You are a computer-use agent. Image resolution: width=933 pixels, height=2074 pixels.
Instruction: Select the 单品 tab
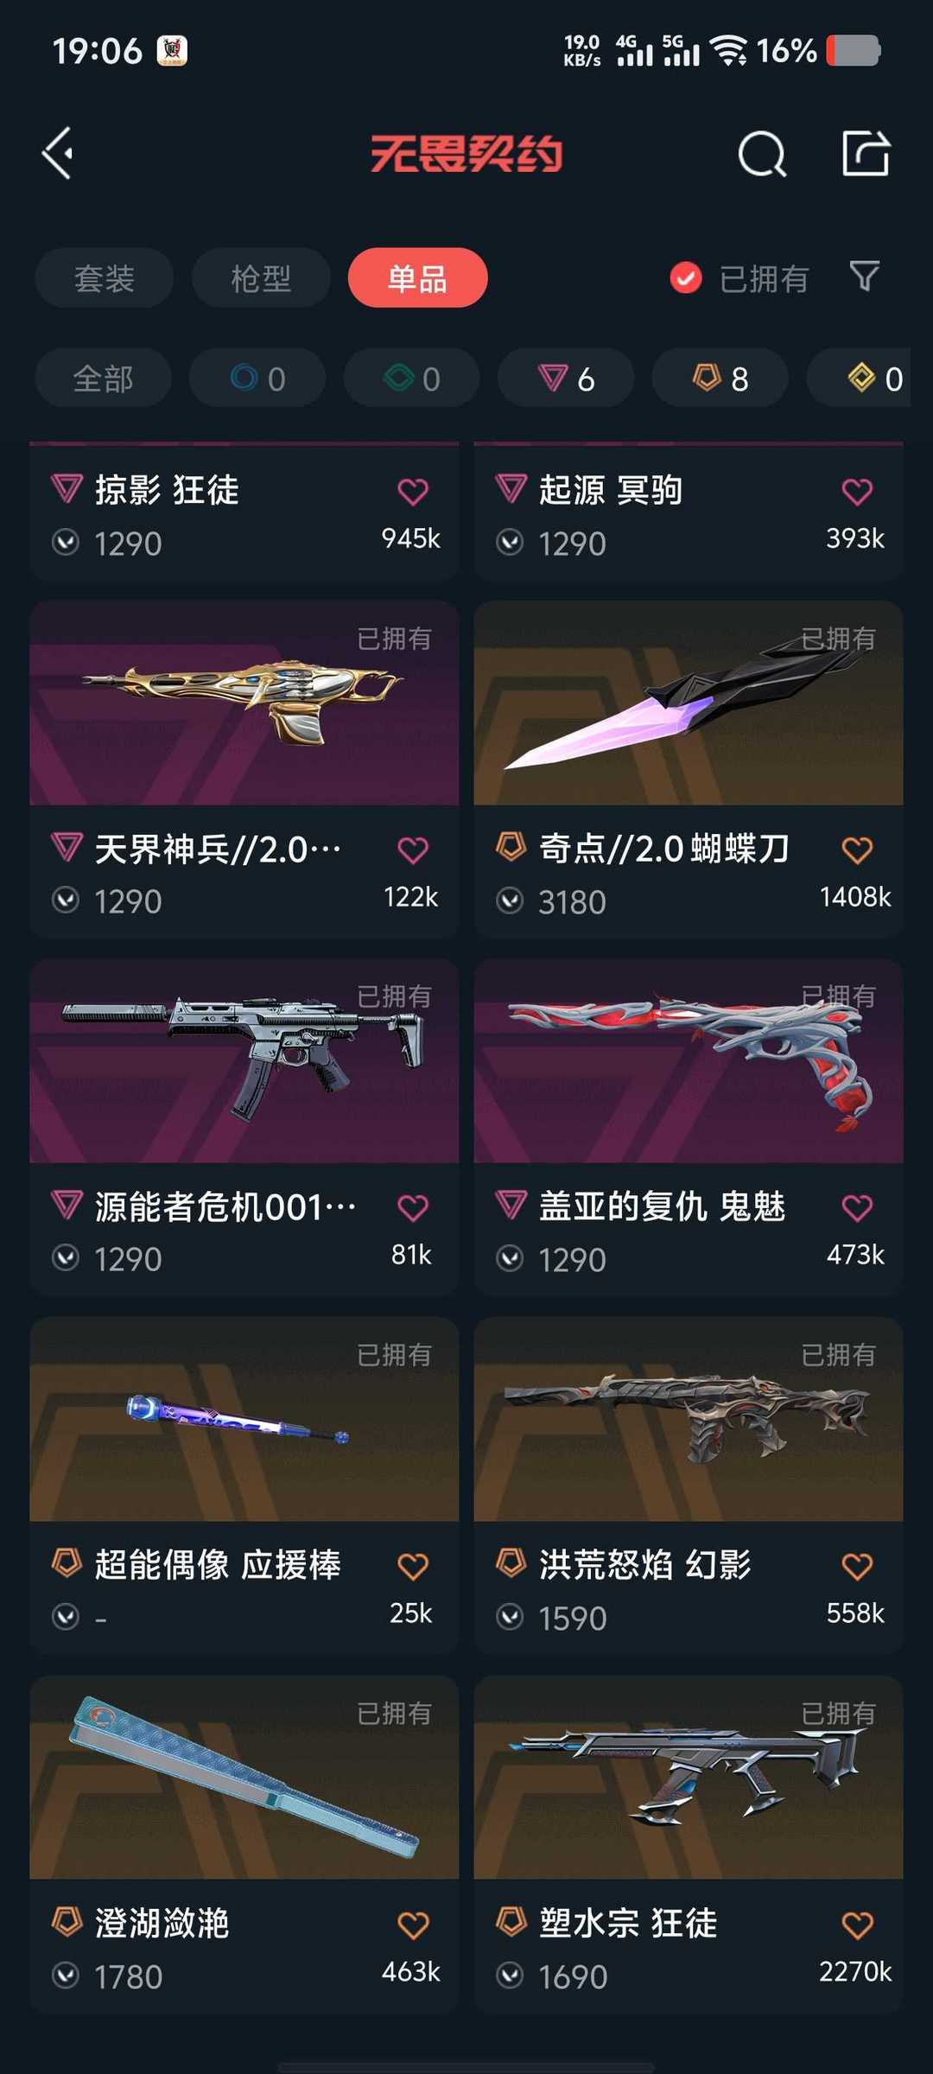[418, 277]
